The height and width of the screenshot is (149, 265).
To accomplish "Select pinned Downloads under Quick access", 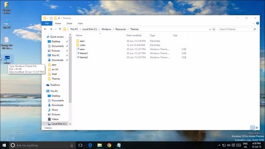I will tap(58, 60).
